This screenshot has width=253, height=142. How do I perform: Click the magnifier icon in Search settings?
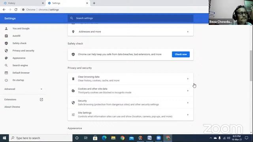(x=72, y=18)
